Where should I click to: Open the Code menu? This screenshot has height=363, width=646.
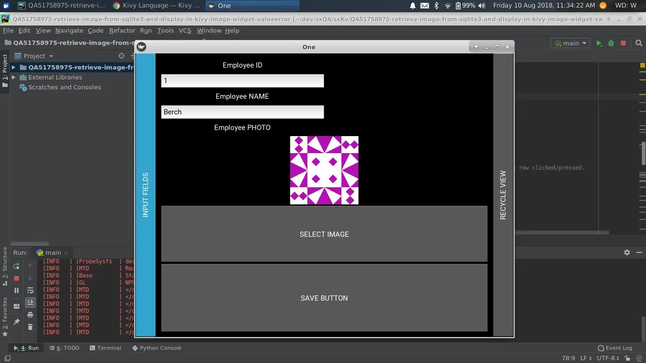[96, 30]
